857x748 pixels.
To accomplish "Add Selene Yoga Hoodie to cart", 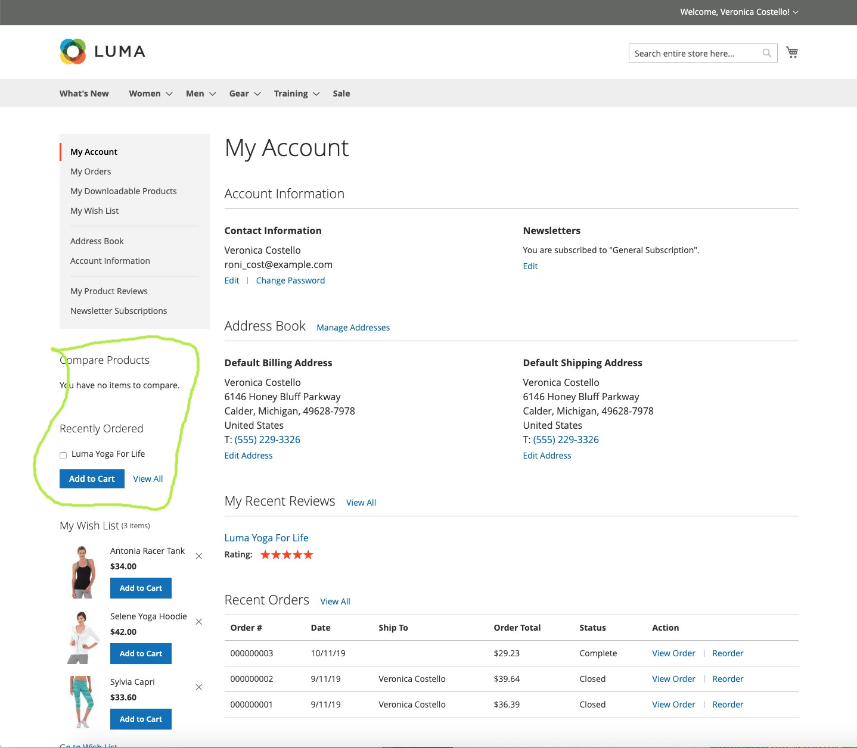I will tap(141, 653).
